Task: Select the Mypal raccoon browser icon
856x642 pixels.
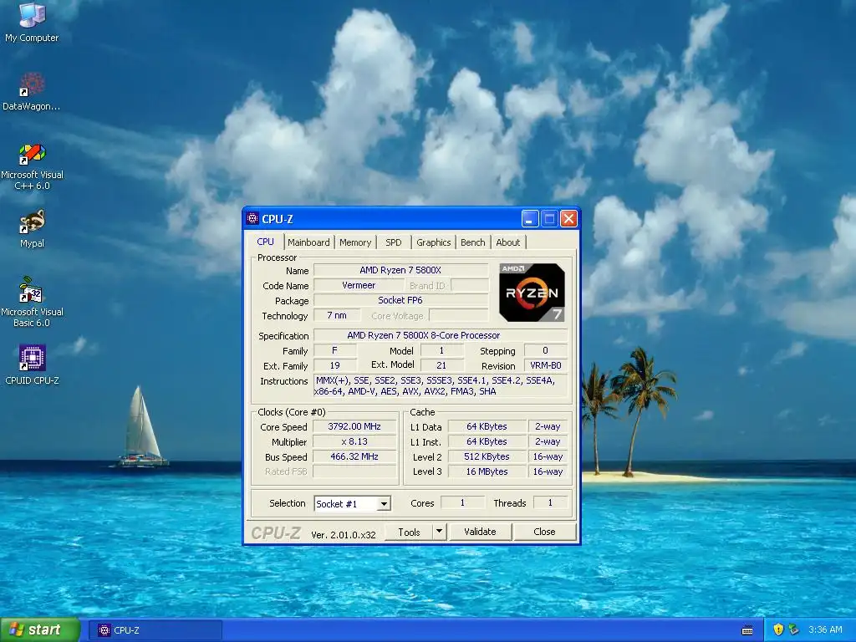Action: pos(32,228)
